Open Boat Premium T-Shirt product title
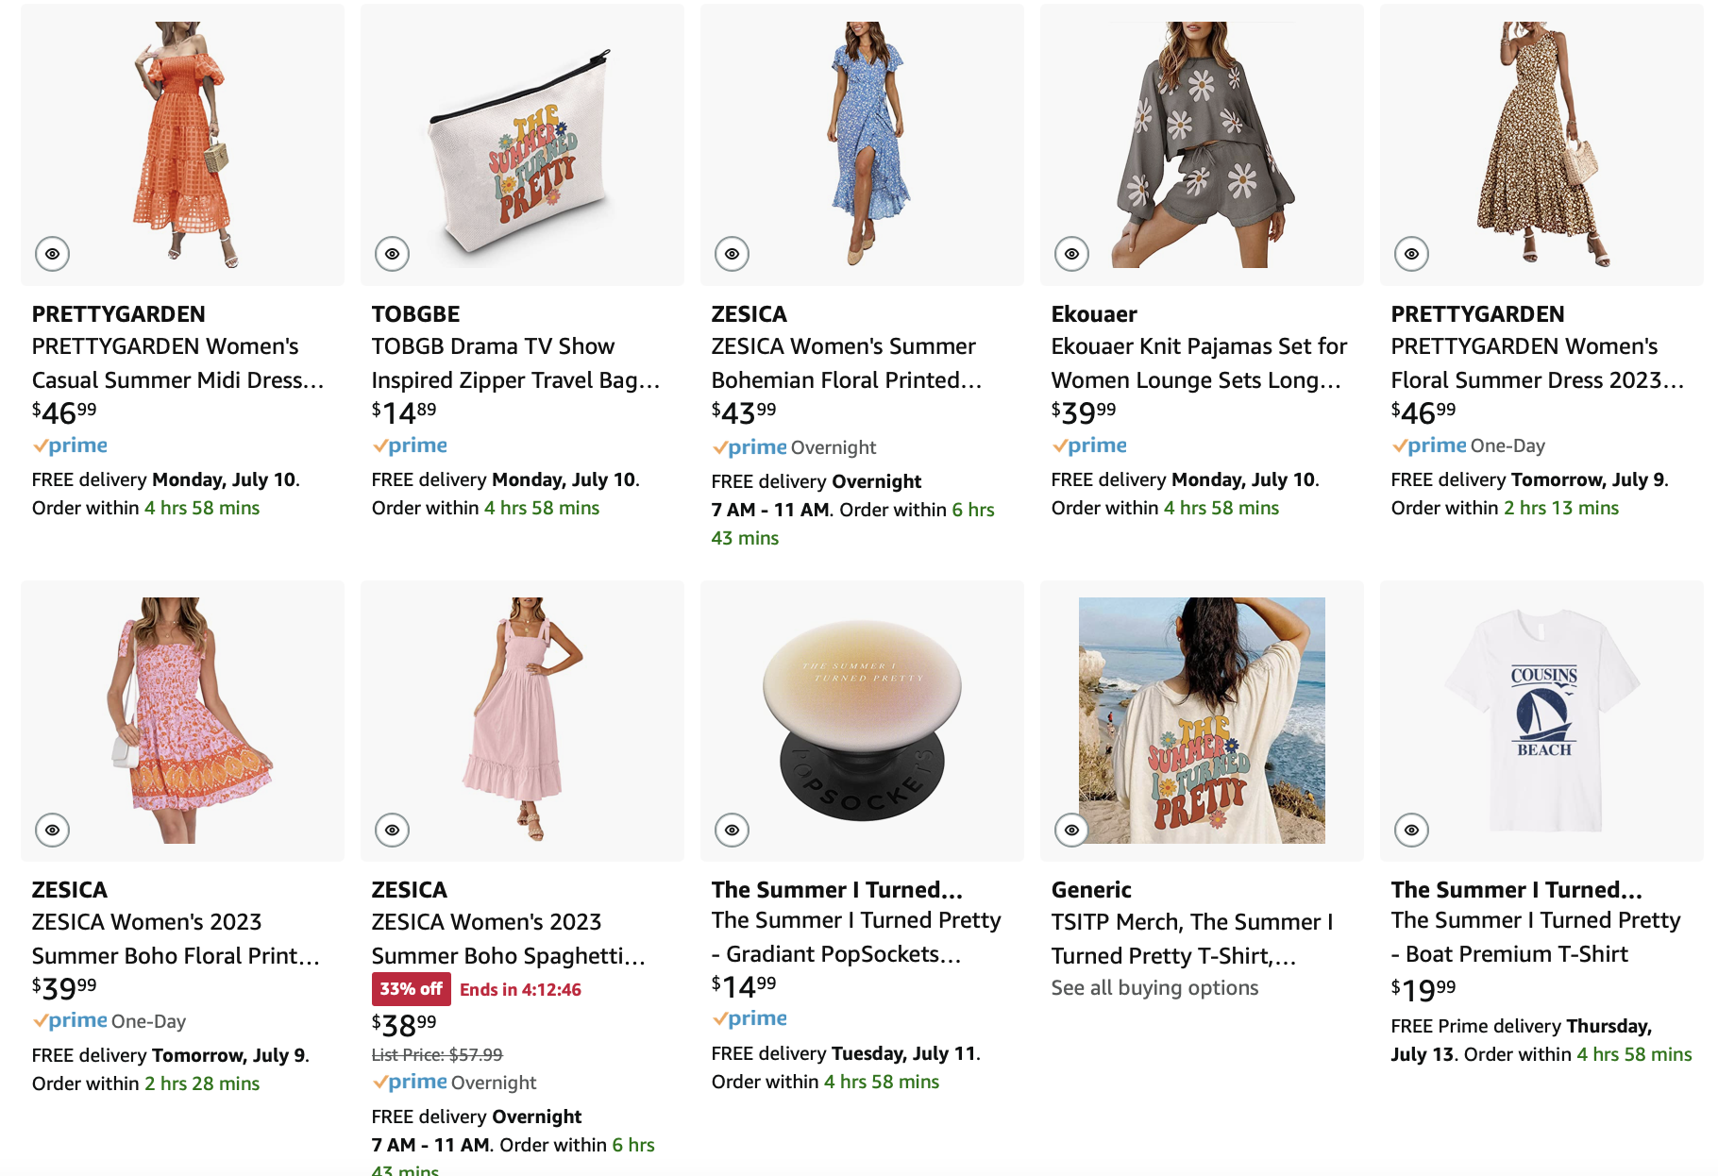This screenshot has height=1176, width=1718. tap(1535, 937)
